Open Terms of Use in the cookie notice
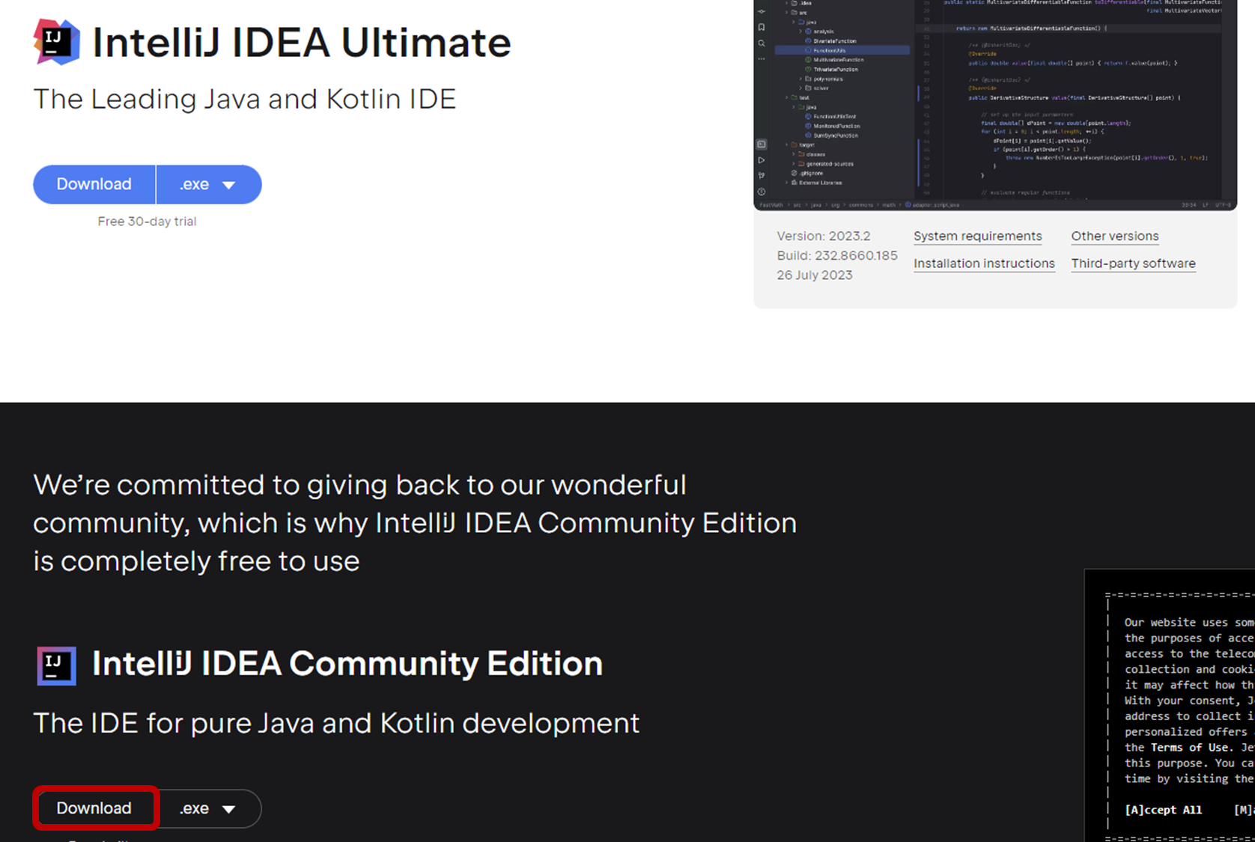Screen dimensions: 1255x842 click(1190, 748)
